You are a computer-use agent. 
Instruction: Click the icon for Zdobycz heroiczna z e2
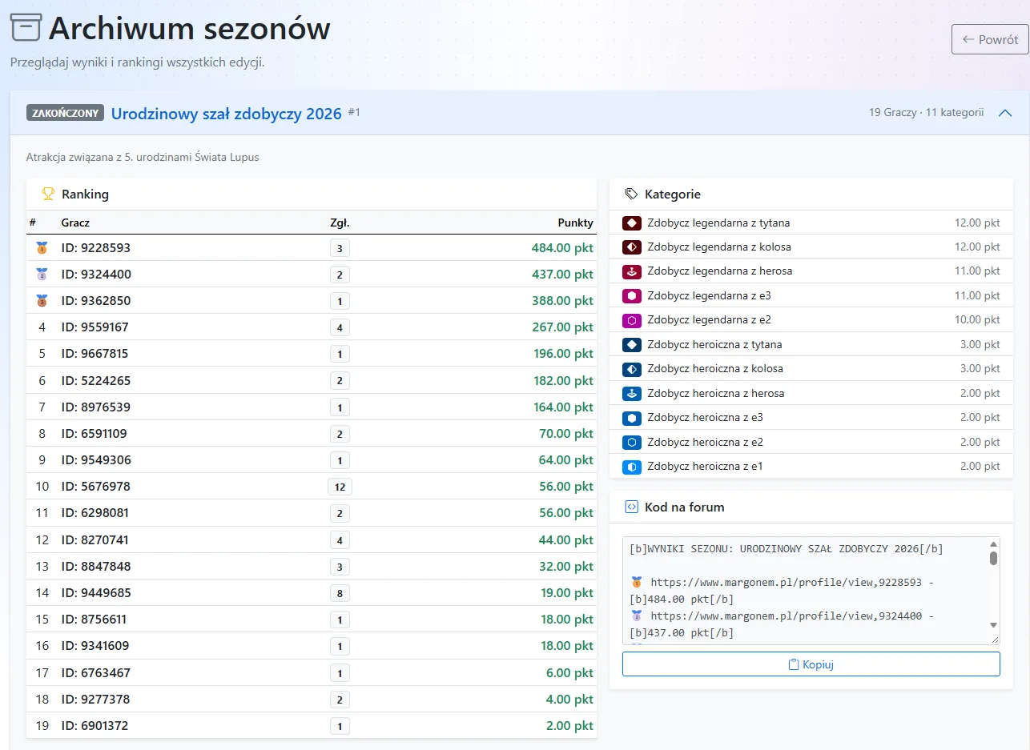[632, 442]
